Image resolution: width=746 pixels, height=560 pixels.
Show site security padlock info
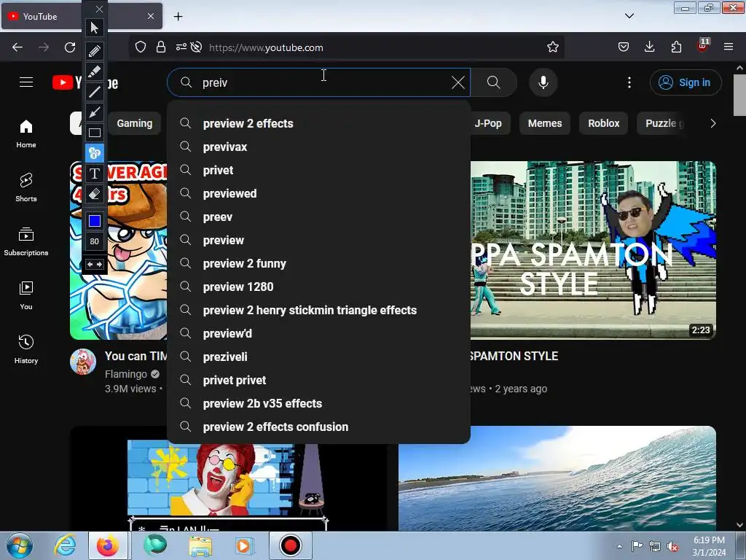[161, 47]
